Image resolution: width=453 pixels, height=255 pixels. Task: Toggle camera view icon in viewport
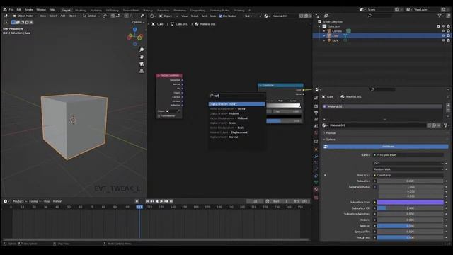click(142, 64)
